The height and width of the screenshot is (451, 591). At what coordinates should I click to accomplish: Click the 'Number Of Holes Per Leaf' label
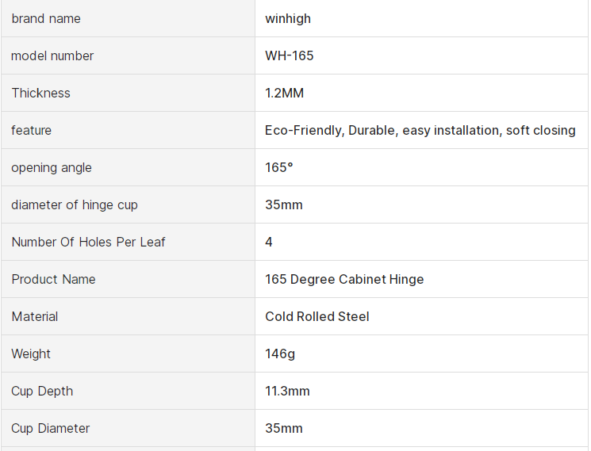point(88,242)
